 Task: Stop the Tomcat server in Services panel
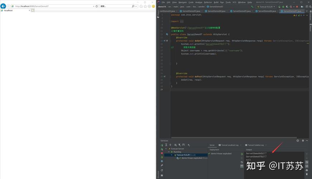click(x=162, y=153)
